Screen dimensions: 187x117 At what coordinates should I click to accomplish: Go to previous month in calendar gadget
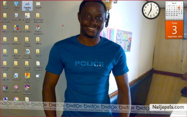tap(167, 3)
